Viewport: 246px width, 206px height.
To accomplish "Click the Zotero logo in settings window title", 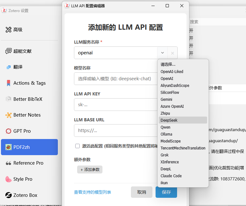I will click(x=4, y=10).
